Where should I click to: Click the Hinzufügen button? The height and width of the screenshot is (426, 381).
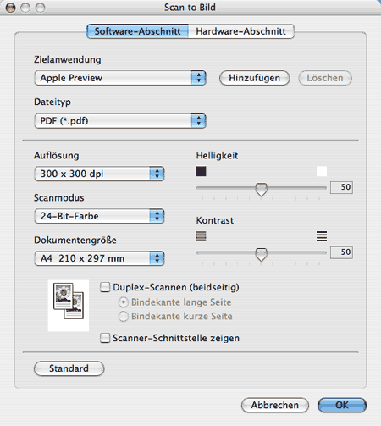(255, 78)
